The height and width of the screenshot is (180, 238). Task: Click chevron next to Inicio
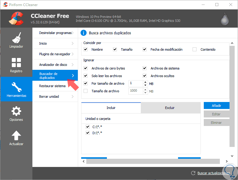(x=73, y=43)
